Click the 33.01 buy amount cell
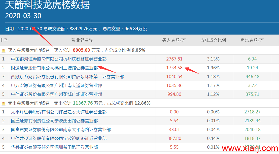Image resolution: width=279 pixels, height=154 pixels. 174,130
